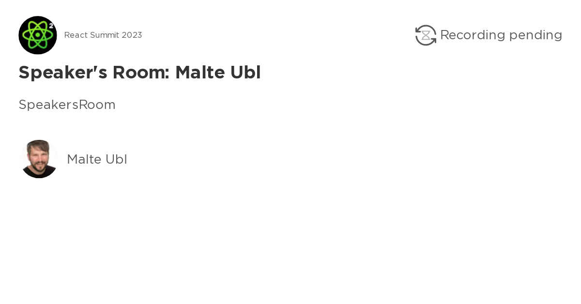Screen dimensions: 581x304
Task: Expand details for speaker Malte Ubl
Action: click(x=97, y=159)
